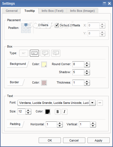
Task: Close the Settings window
Action: [x=109, y=4]
